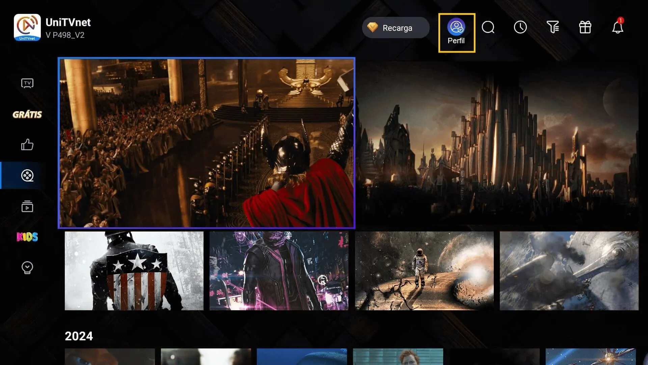648x365 pixels.
Task: Select the movies film reel sidebar icon
Action: pyautogui.click(x=27, y=175)
